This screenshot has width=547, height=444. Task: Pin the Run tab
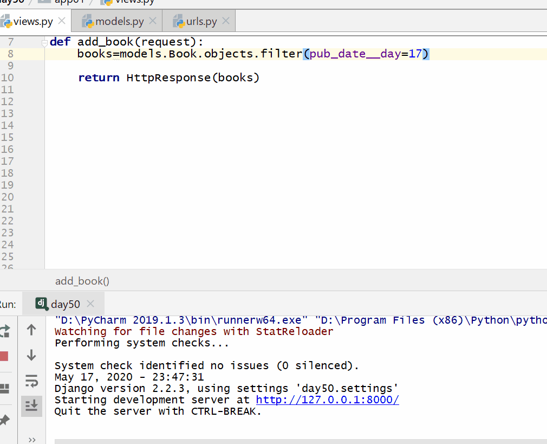[x=4, y=420]
